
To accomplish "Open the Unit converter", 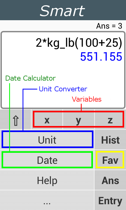I will pyautogui.click(x=47, y=140).
